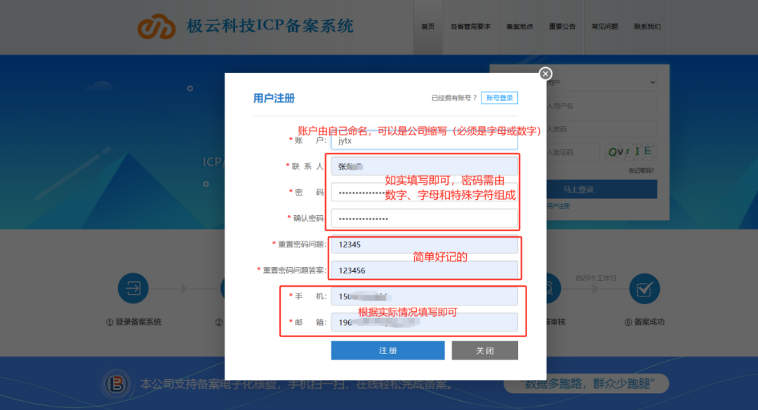Close the registration popup with X icon

[x=545, y=74]
